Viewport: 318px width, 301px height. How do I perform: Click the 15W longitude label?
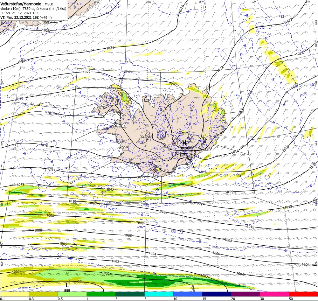[201, 2]
